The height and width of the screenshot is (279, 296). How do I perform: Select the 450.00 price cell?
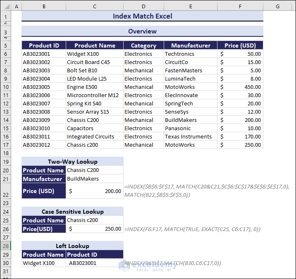tap(240, 87)
